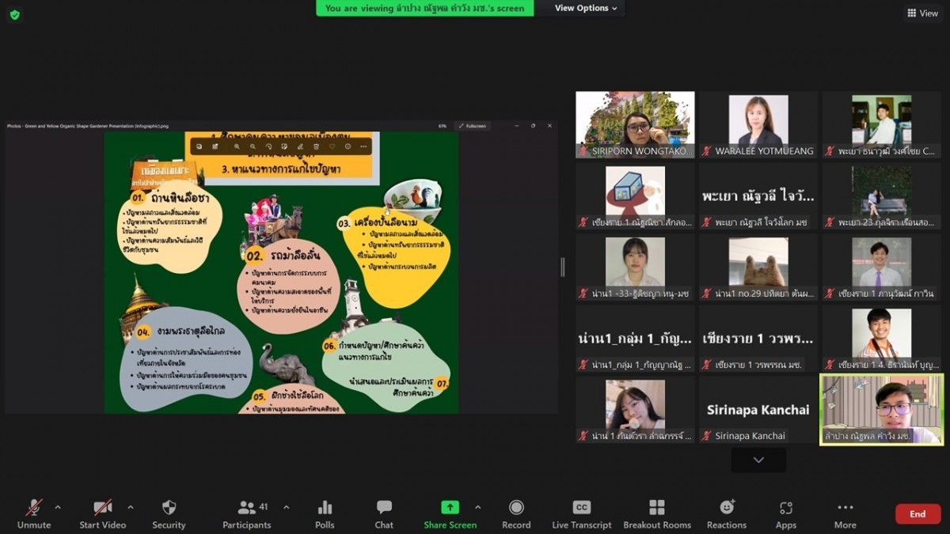Enable Live Transcript captions
Screen dimensions: 950x534
[581, 514]
